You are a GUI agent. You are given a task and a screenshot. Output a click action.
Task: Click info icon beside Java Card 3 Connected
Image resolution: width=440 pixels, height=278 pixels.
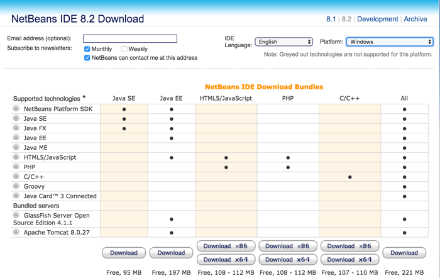(16, 196)
